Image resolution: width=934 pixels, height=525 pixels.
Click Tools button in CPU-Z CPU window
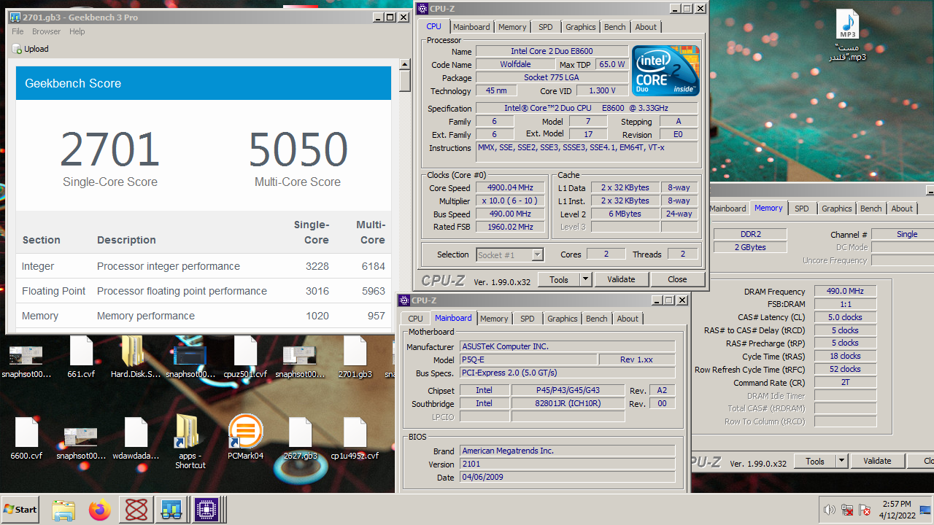tap(559, 279)
